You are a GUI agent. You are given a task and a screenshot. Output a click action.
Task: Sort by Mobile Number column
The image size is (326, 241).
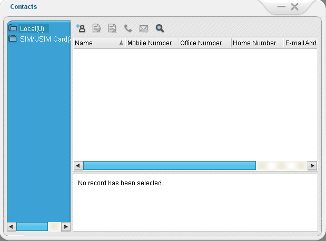pyautogui.click(x=152, y=43)
